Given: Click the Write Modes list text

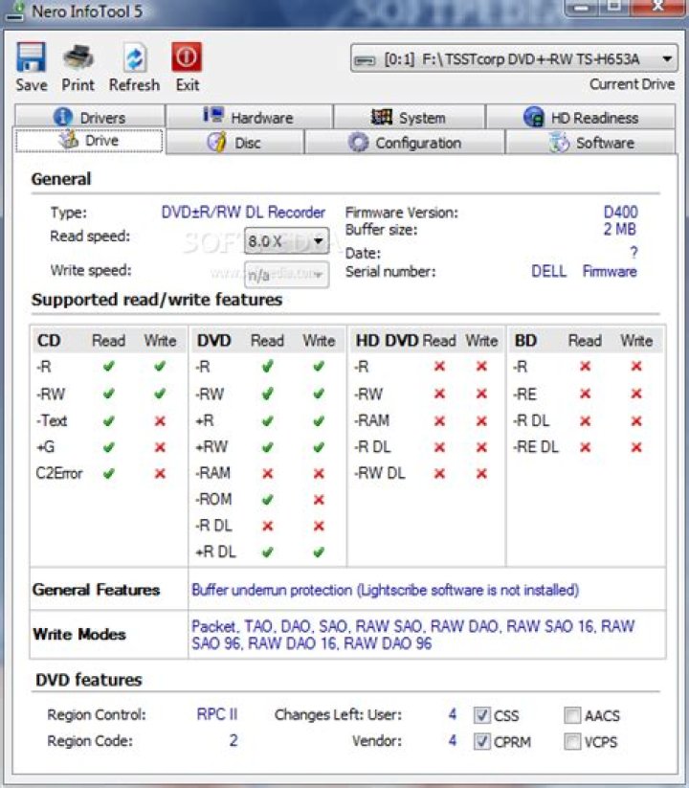Looking at the screenshot, I should tap(412, 634).
